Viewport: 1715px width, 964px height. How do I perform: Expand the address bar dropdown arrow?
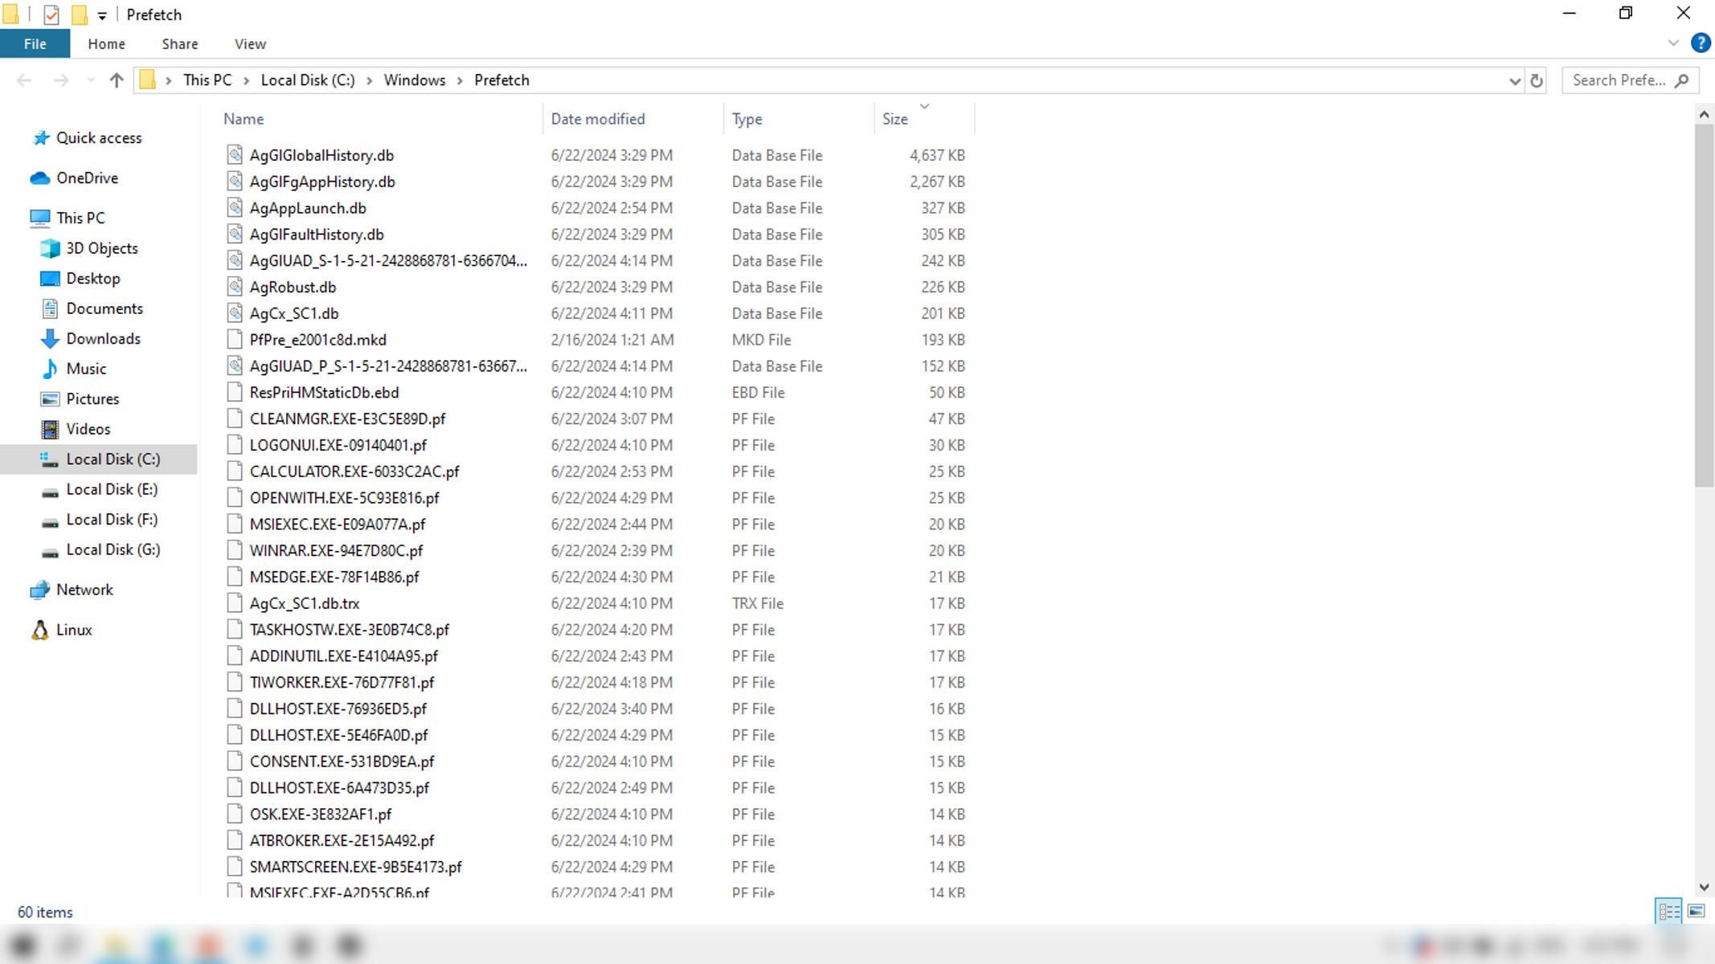(1515, 80)
